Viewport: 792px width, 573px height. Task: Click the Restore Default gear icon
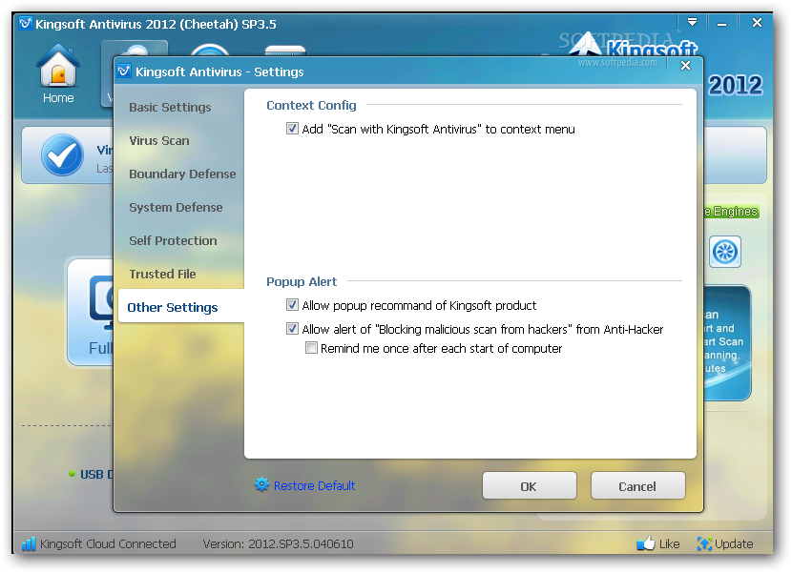point(261,484)
